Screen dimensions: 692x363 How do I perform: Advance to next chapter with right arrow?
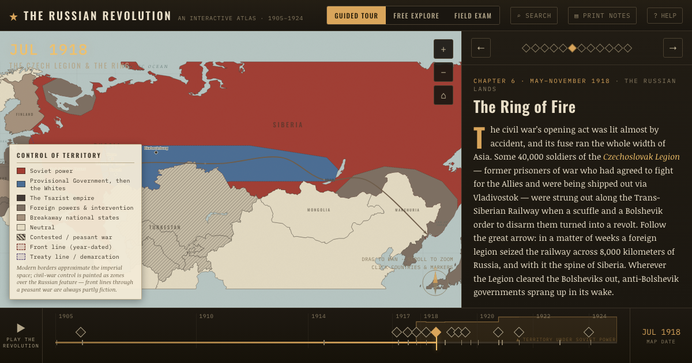point(673,48)
